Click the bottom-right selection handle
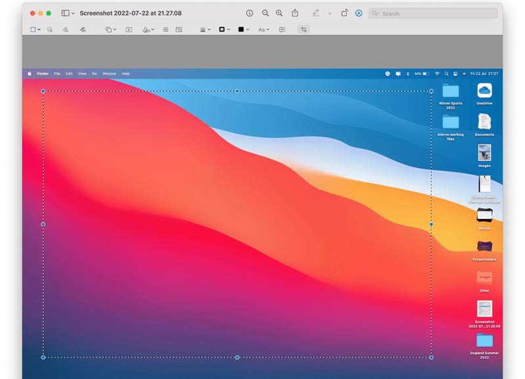The height and width of the screenshot is (379, 525). (431, 357)
